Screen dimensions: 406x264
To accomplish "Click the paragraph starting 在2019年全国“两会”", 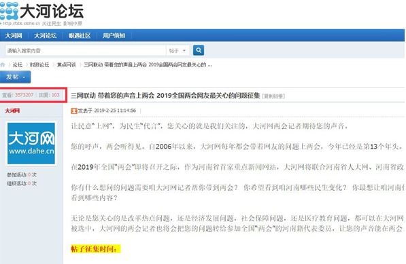I will (237, 167).
